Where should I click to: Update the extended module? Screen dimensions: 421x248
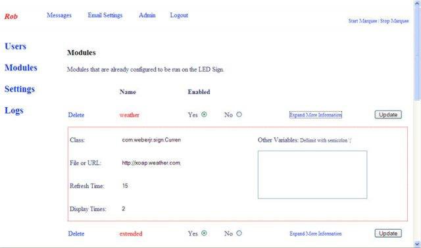(388, 234)
